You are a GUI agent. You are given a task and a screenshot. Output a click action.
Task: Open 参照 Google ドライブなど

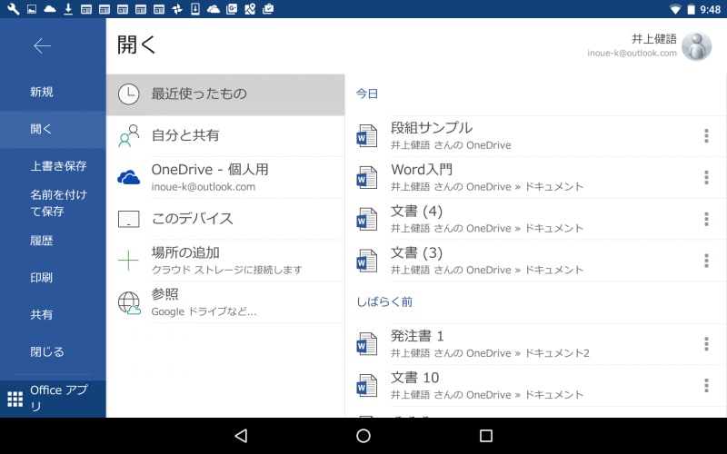point(225,302)
